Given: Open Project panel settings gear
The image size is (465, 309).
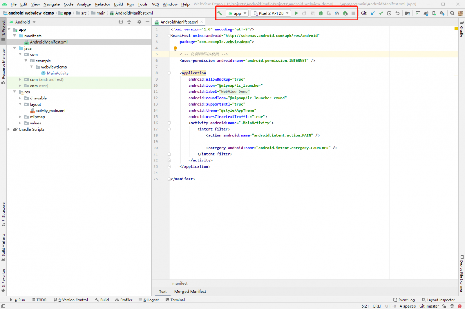Looking at the screenshot, I should tap(139, 22).
